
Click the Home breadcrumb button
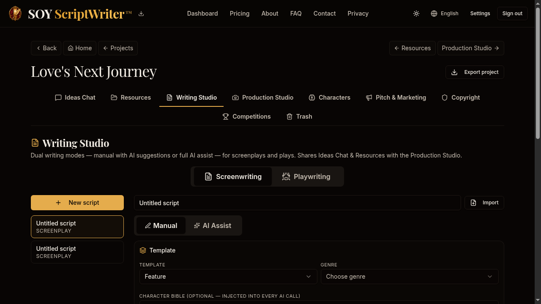[x=80, y=48]
